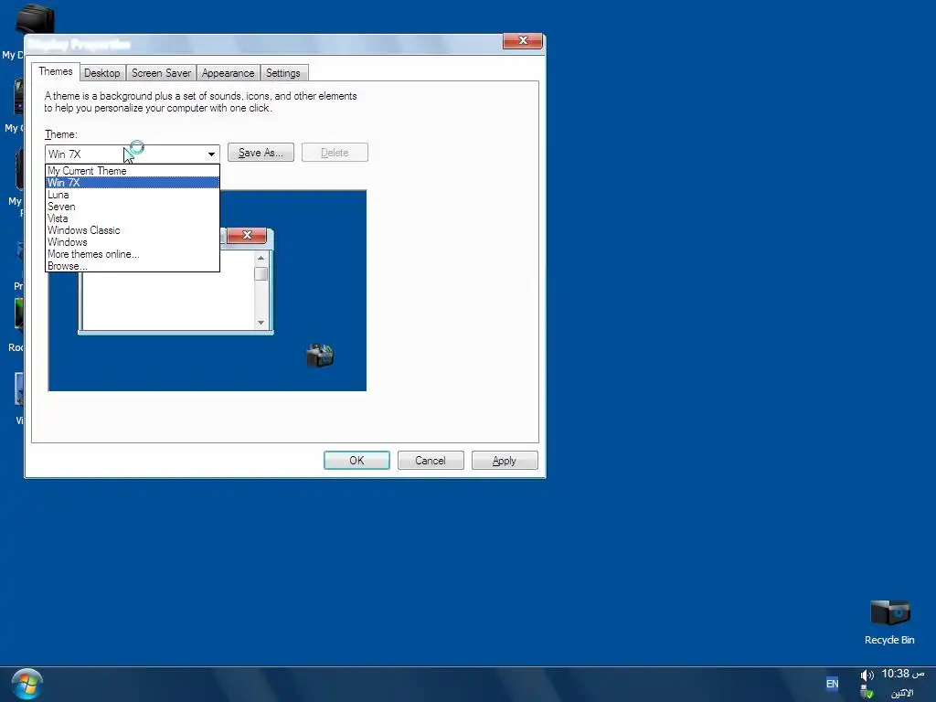Click the preview window red close button

(x=247, y=235)
